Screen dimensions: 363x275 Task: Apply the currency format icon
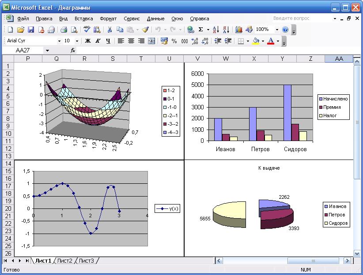[164, 41]
